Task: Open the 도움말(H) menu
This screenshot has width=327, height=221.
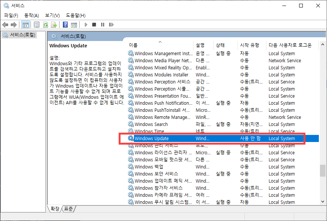Action: click(x=76, y=15)
